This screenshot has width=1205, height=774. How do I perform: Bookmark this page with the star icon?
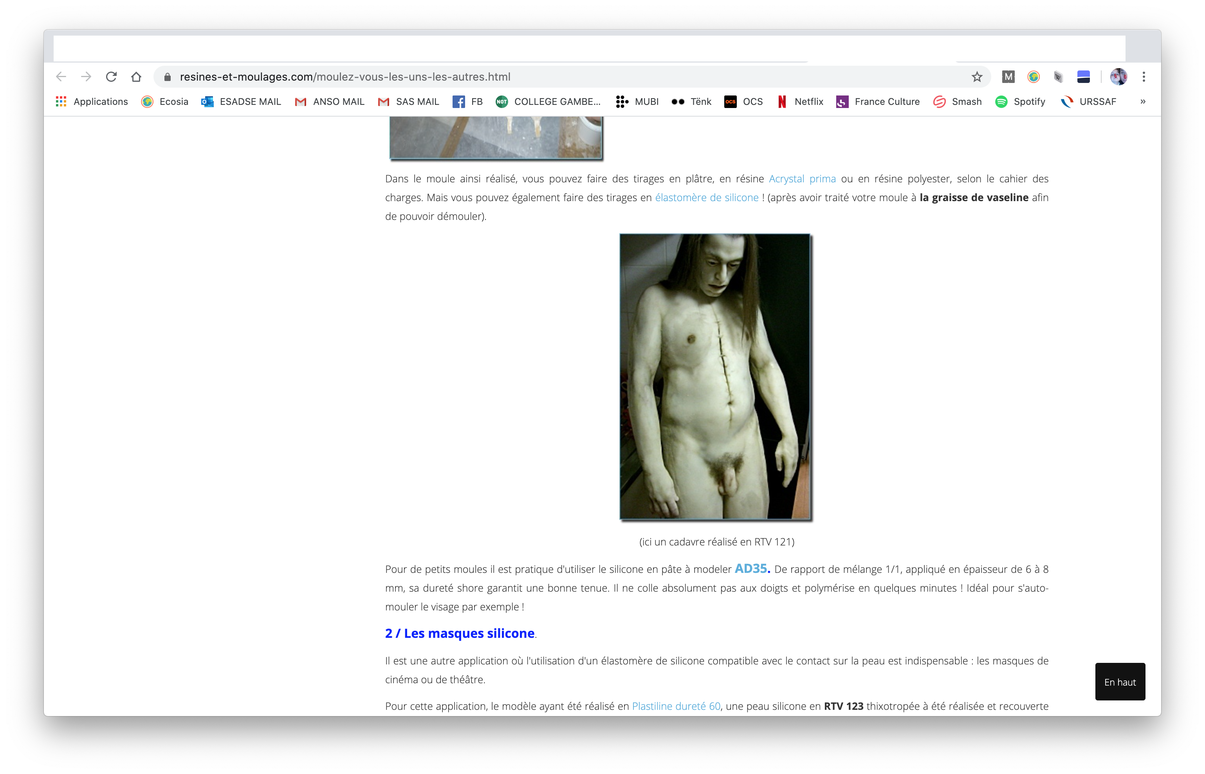pos(977,77)
